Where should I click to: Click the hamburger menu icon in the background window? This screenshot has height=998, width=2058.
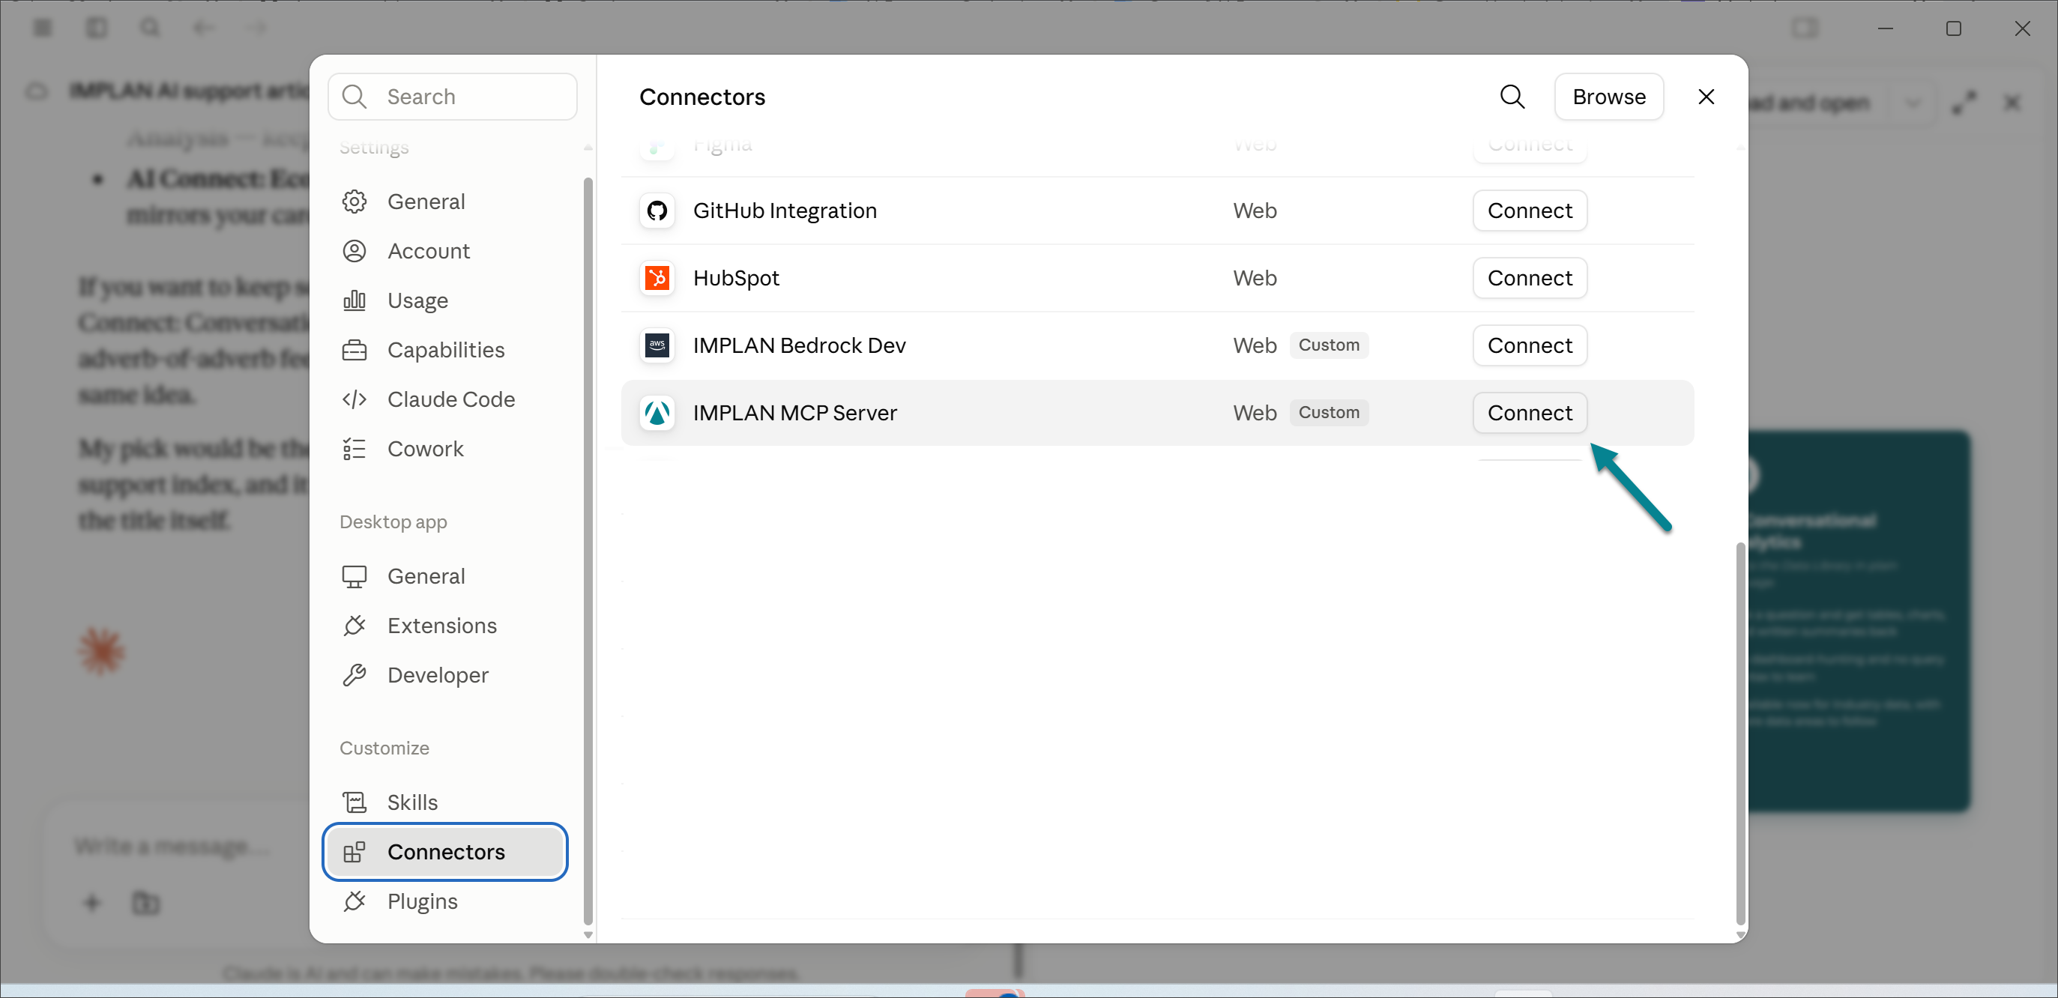42,28
